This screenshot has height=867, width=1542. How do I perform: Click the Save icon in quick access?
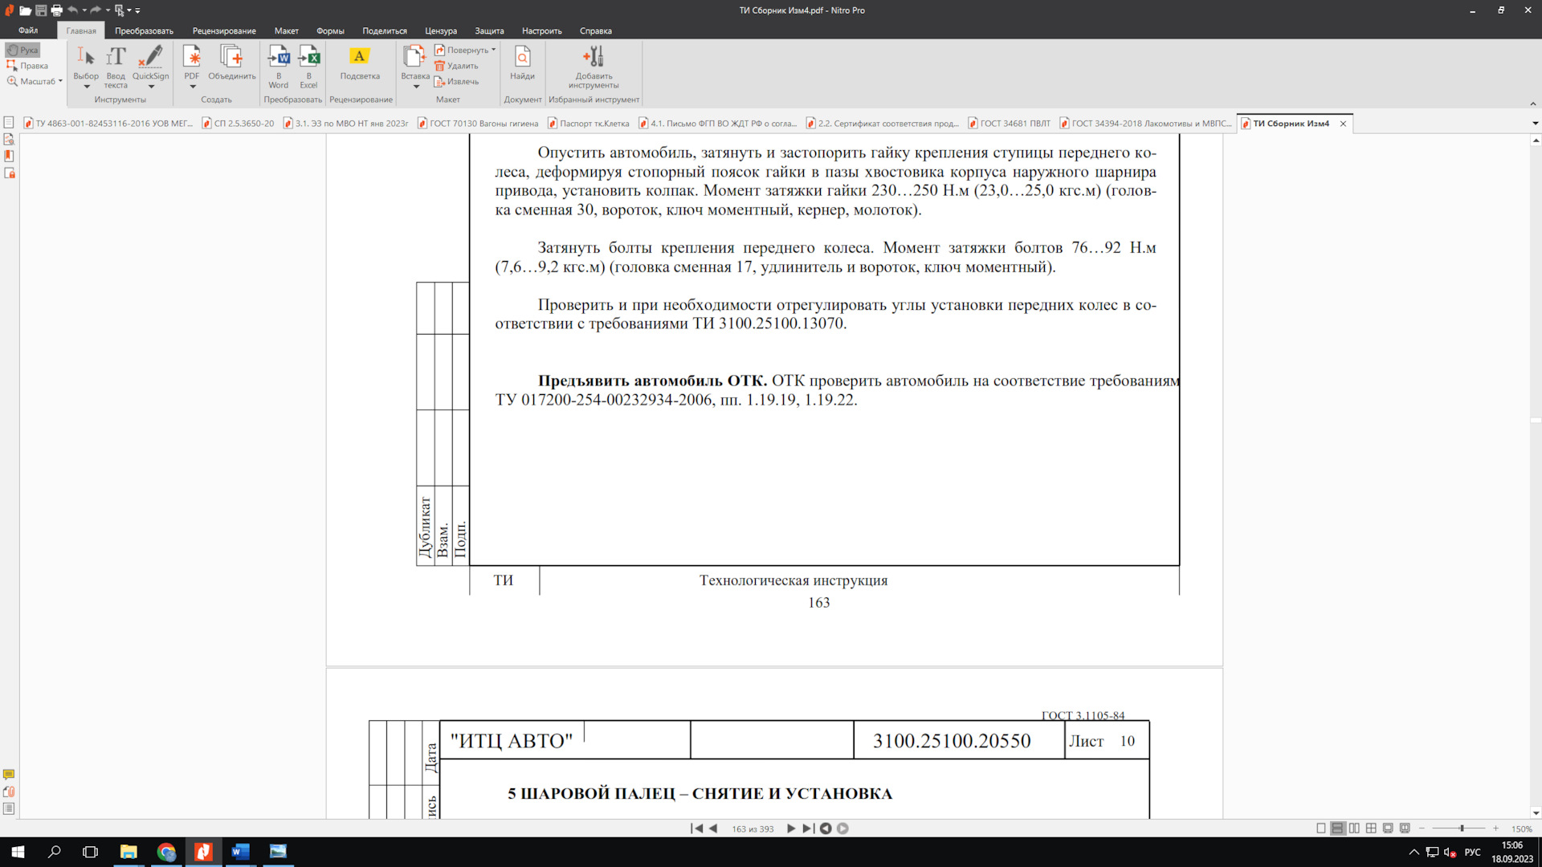click(x=41, y=10)
